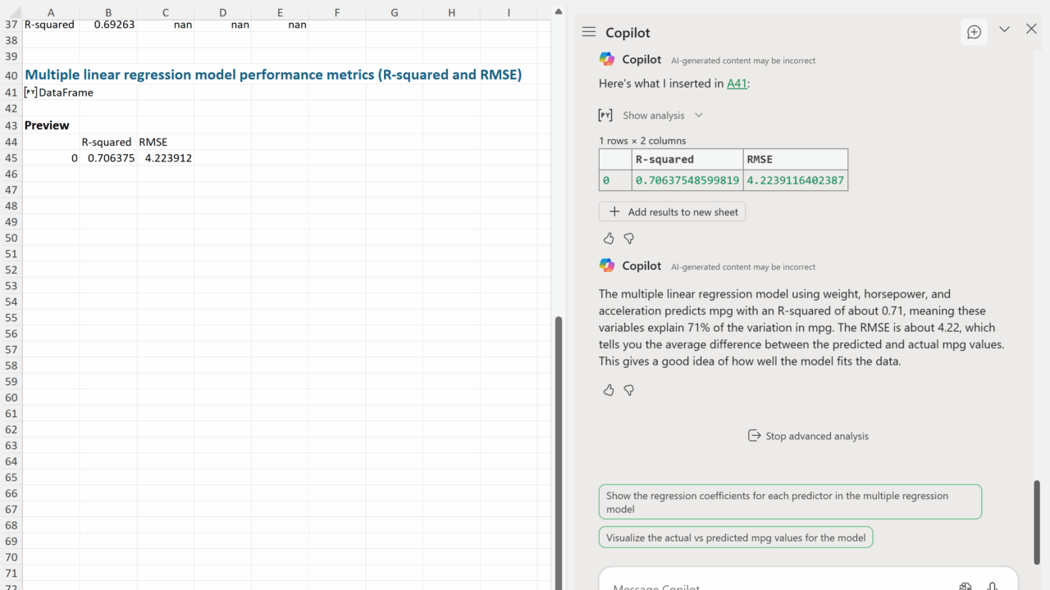Dislike the regression model explanation

click(629, 390)
